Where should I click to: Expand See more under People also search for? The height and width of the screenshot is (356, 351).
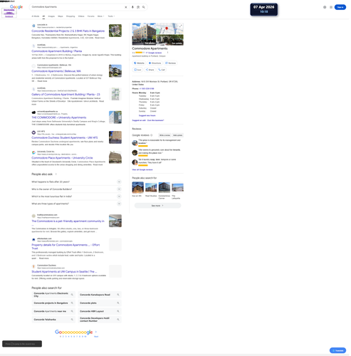(157, 206)
